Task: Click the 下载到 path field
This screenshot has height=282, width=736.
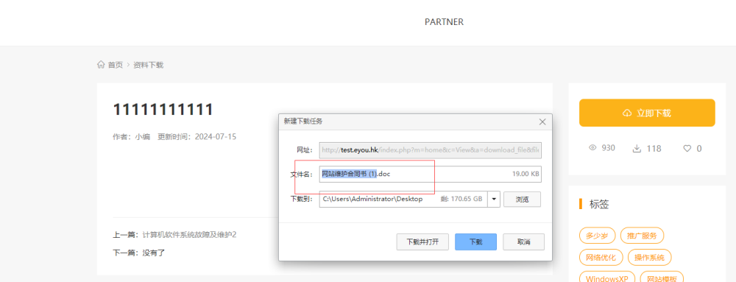Action: tap(403, 199)
